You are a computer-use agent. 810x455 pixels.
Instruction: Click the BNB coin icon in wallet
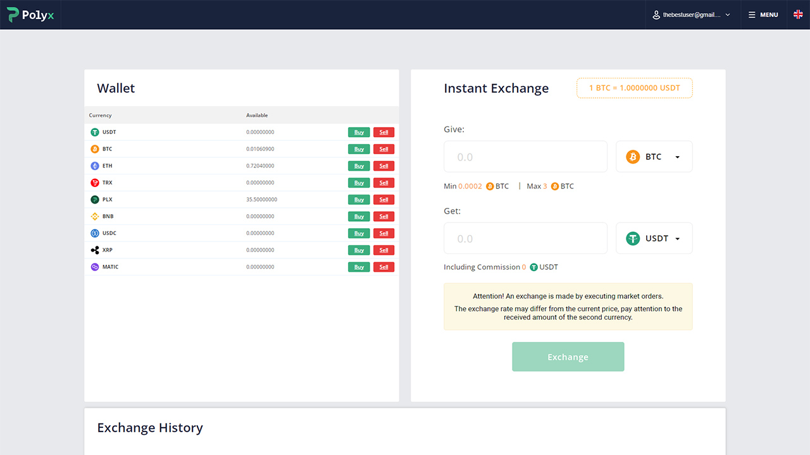coord(95,216)
